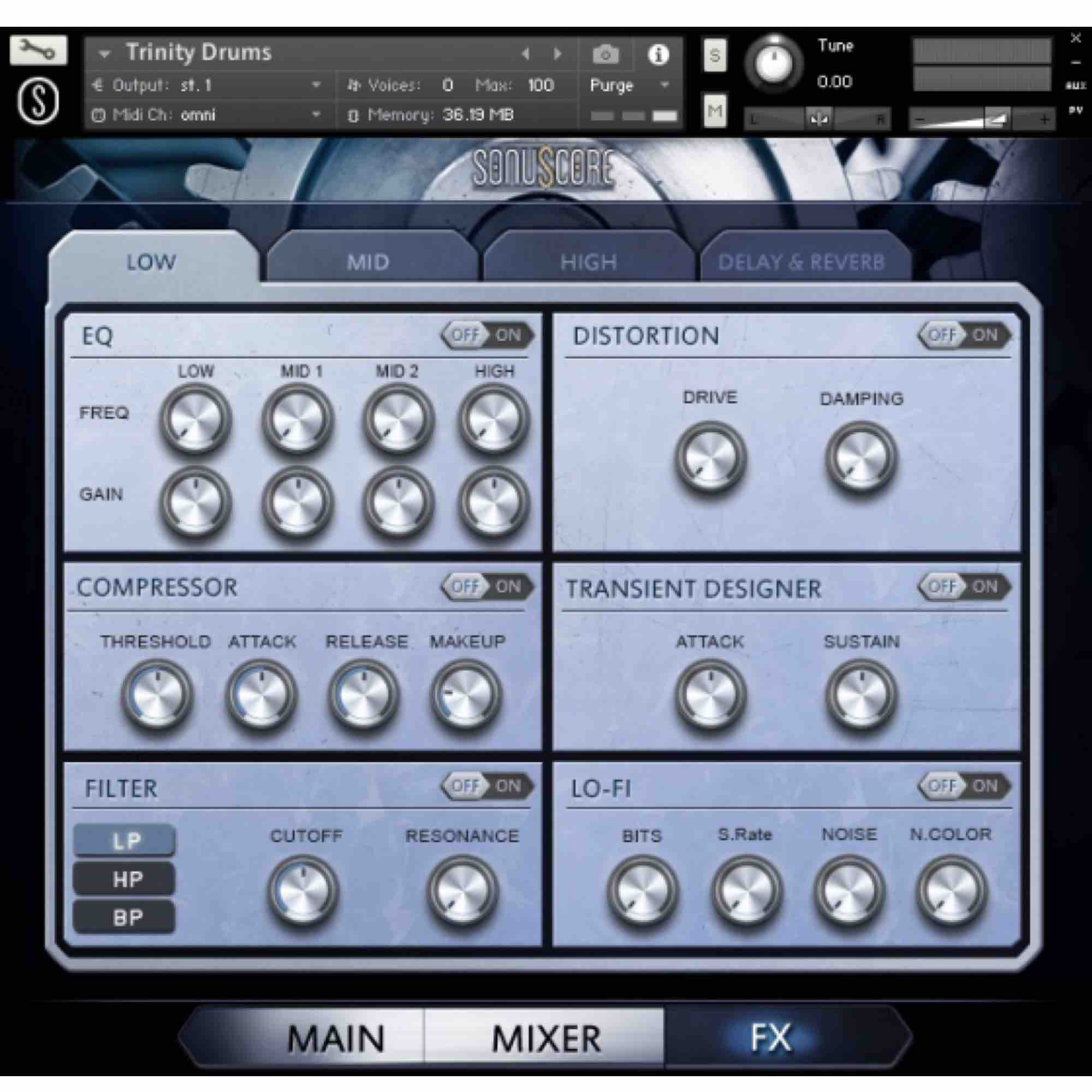The height and width of the screenshot is (1092, 1092).
Task: Select the HP filter type
Action: pyautogui.click(x=124, y=879)
